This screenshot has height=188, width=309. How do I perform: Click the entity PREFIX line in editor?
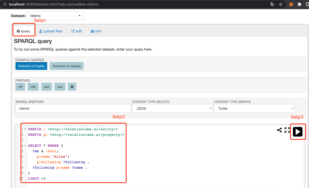73,129
